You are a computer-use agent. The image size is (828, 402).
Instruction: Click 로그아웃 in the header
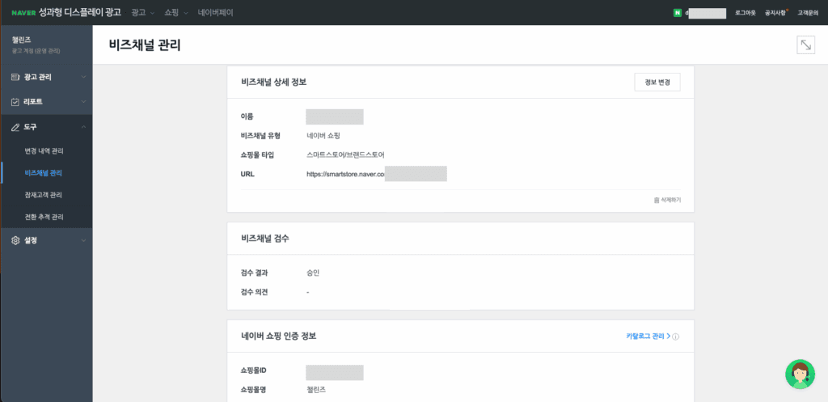tap(745, 13)
